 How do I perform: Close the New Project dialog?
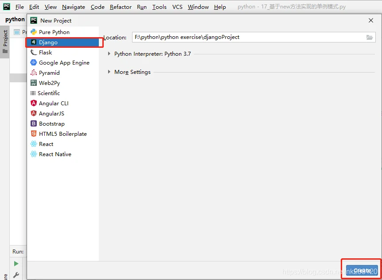[371, 20]
